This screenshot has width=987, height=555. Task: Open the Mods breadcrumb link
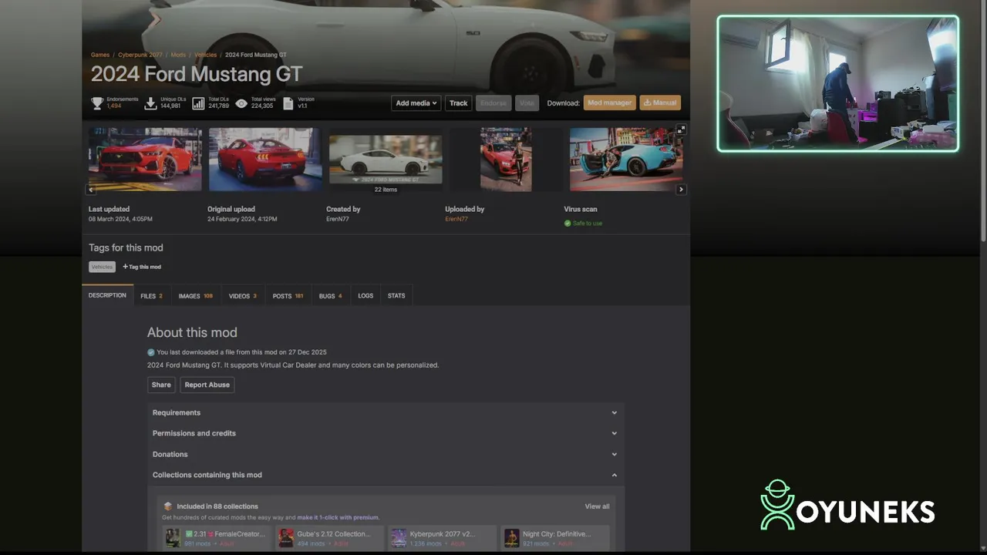[178, 55]
